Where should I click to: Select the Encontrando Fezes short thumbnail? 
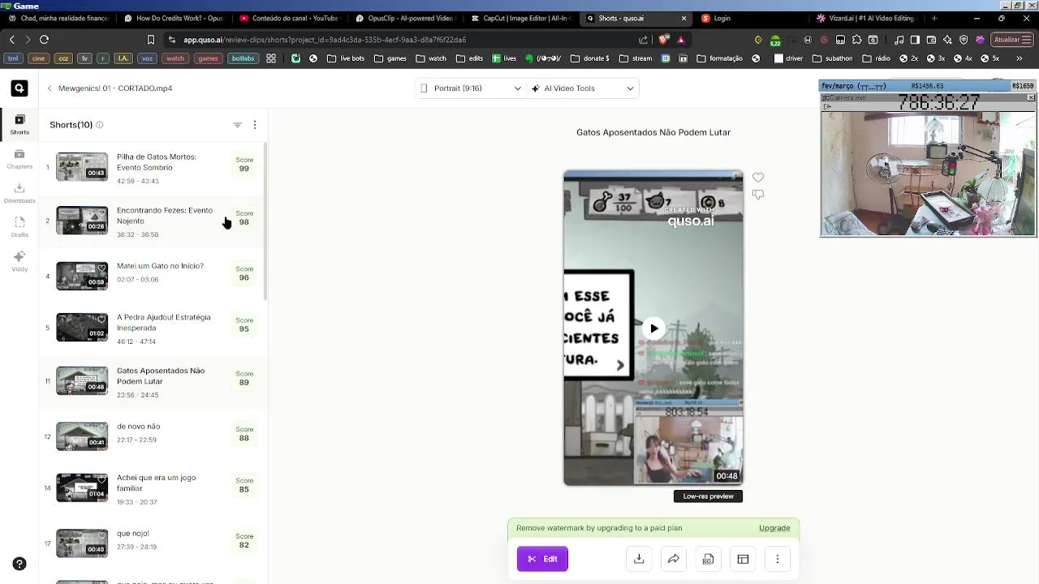point(82,221)
